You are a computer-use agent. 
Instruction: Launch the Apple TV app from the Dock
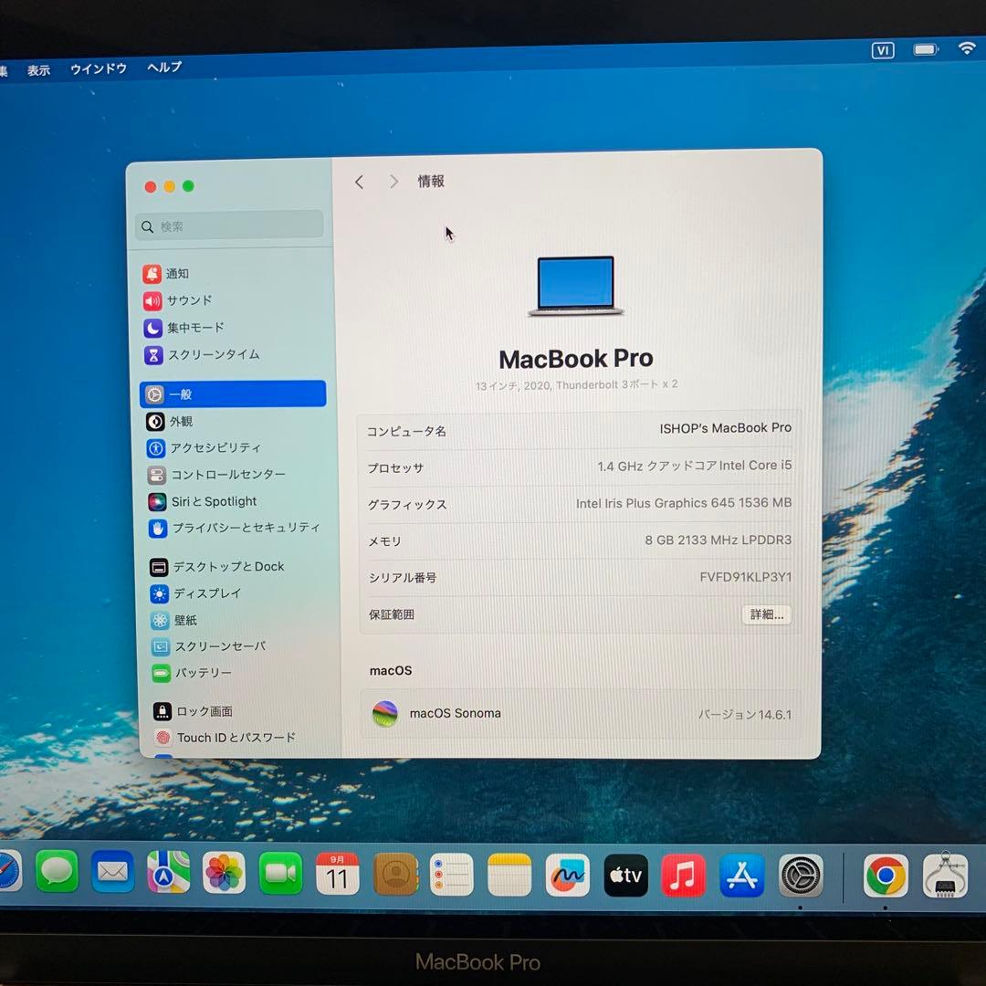tap(625, 874)
